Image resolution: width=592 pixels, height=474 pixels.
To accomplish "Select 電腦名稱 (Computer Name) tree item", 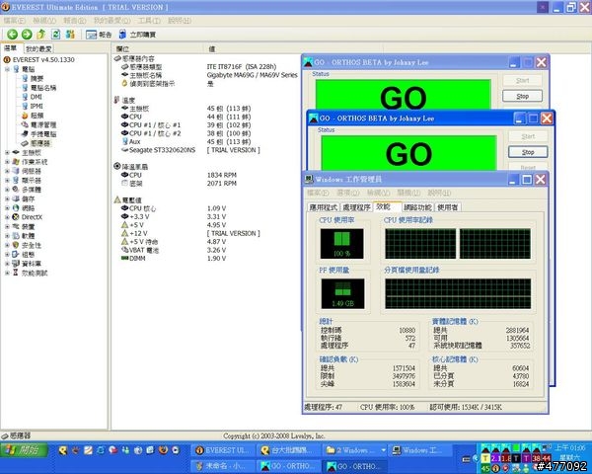I will [x=43, y=88].
